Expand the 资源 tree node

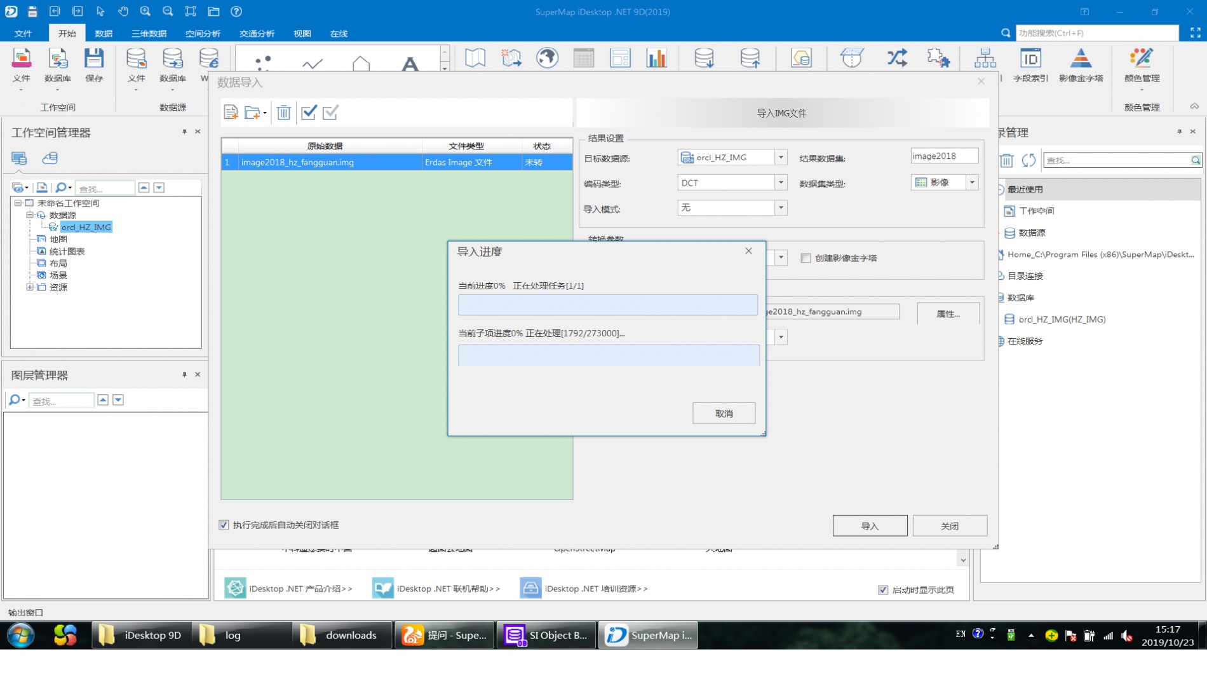30,287
